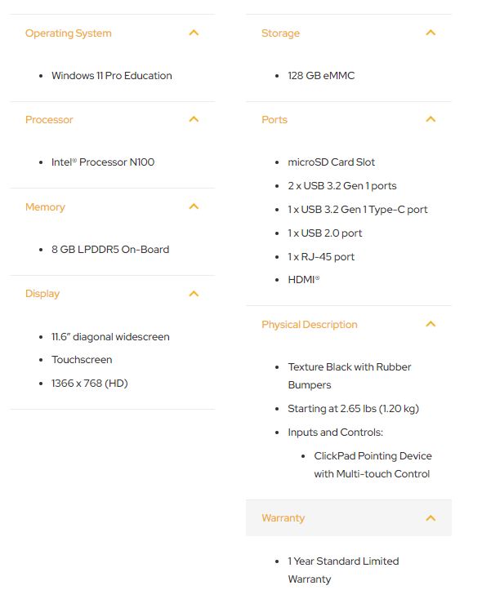Click the chevron beside Physical Description
This screenshot has width=482, height=599.
[431, 324]
